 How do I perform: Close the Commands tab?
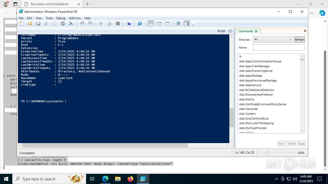256,31
